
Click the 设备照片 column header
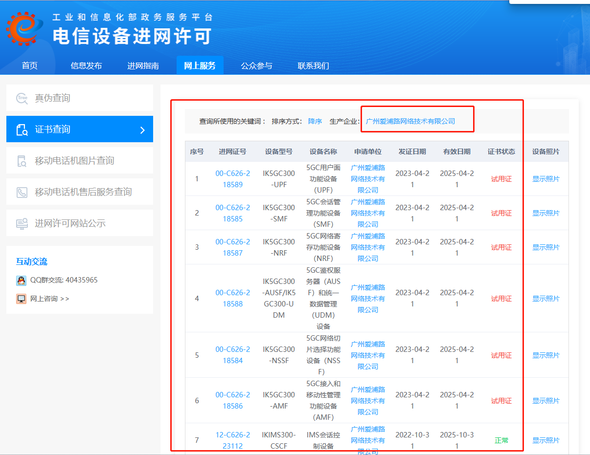(546, 152)
